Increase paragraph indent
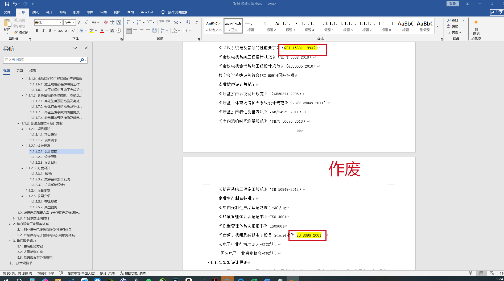504x281 pixels. coord(168,23)
